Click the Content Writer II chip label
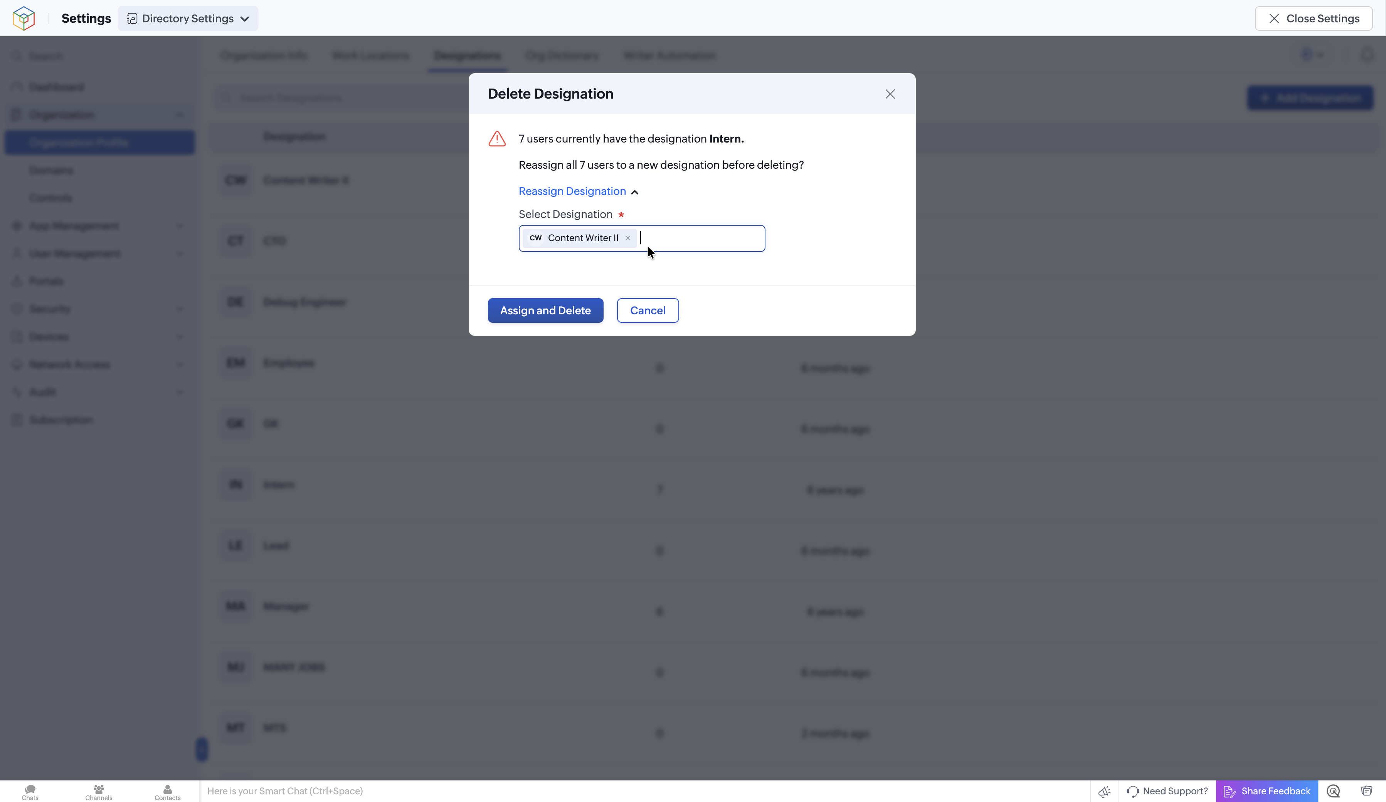The height and width of the screenshot is (802, 1386). [583, 238]
